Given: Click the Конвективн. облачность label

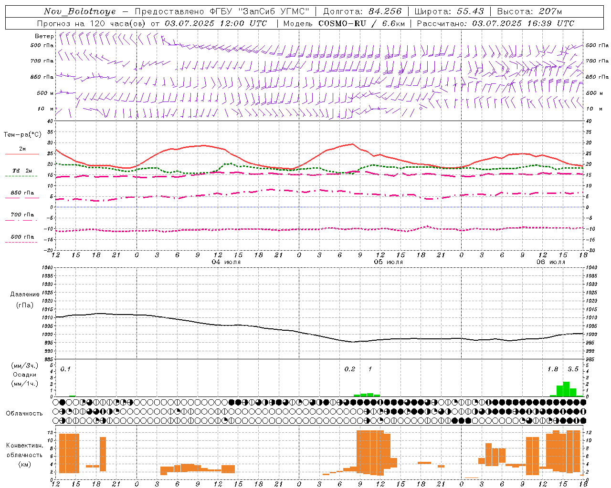Looking at the screenshot, I should click(24, 450).
